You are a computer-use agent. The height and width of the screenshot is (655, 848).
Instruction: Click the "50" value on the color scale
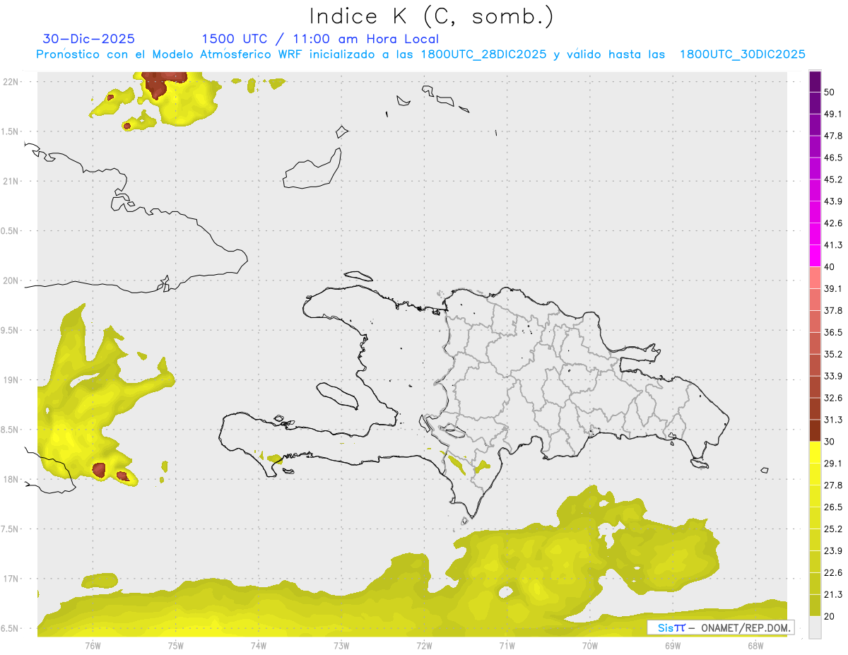[x=830, y=92]
